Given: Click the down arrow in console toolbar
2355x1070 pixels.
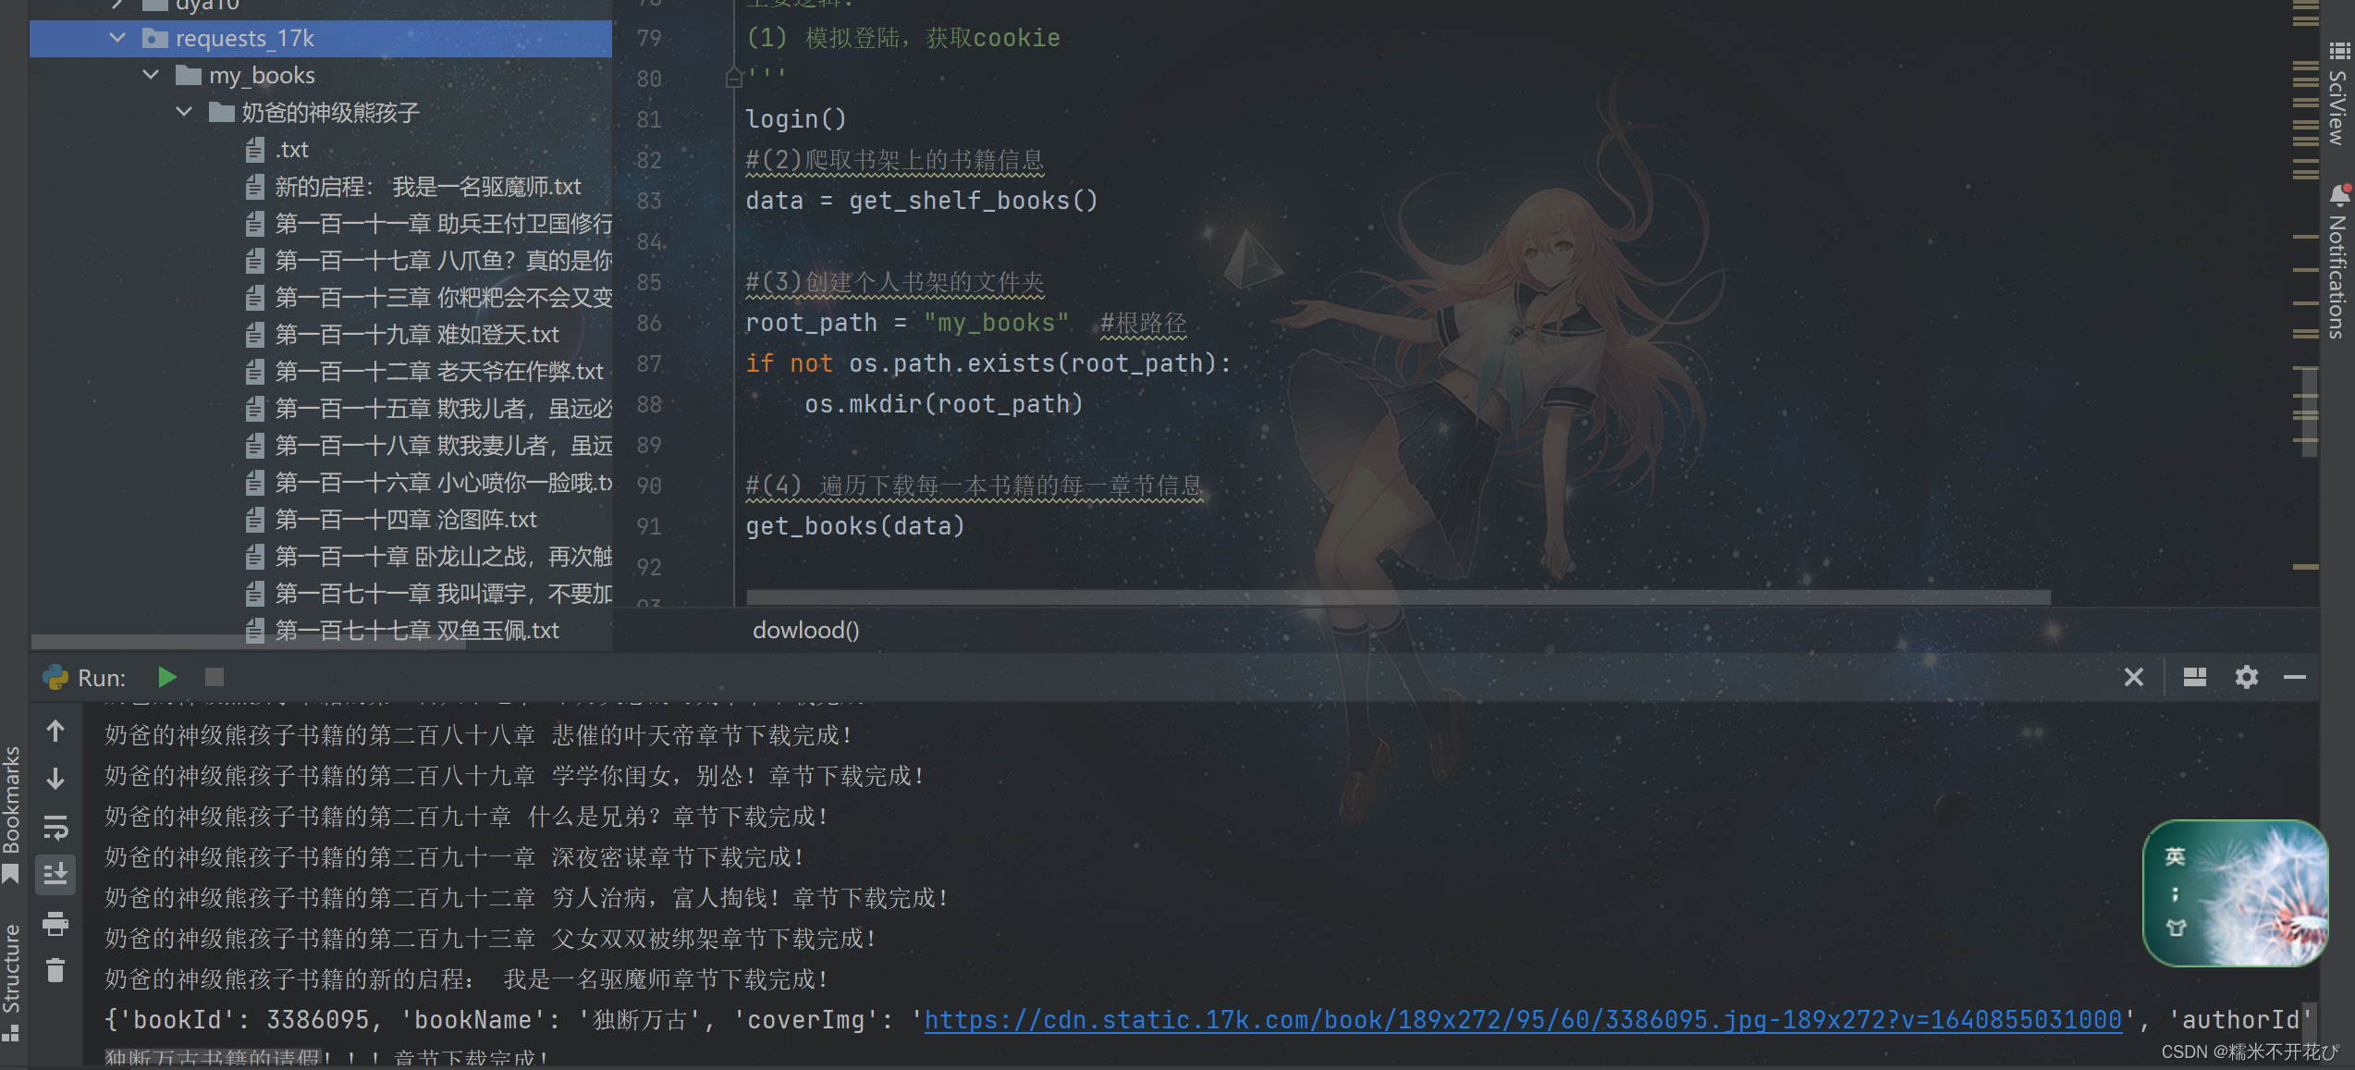Looking at the screenshot, I should (x=55, y=779).
